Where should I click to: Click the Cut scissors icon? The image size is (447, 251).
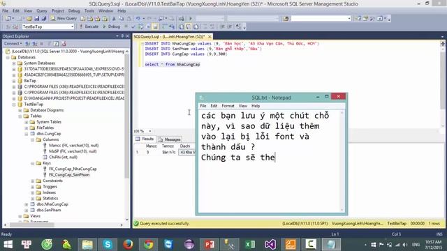114,19
